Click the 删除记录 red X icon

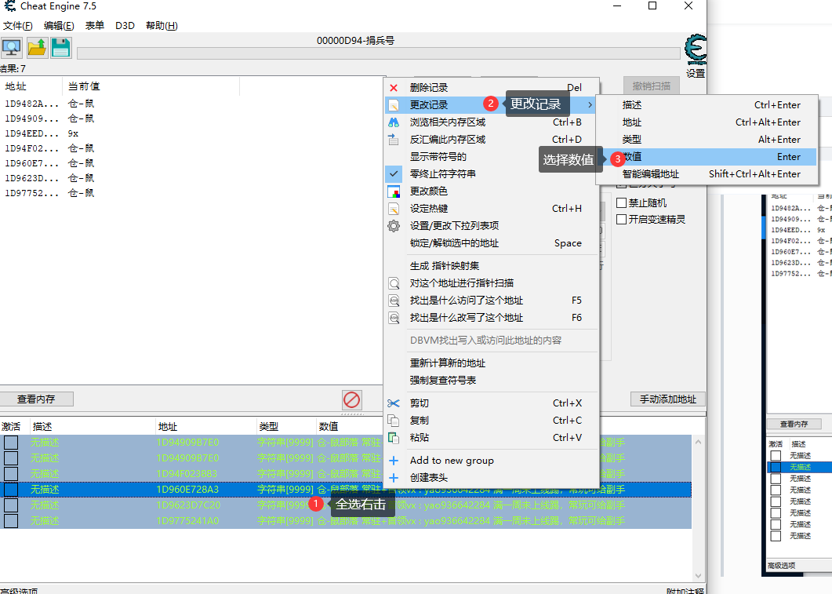394,87
